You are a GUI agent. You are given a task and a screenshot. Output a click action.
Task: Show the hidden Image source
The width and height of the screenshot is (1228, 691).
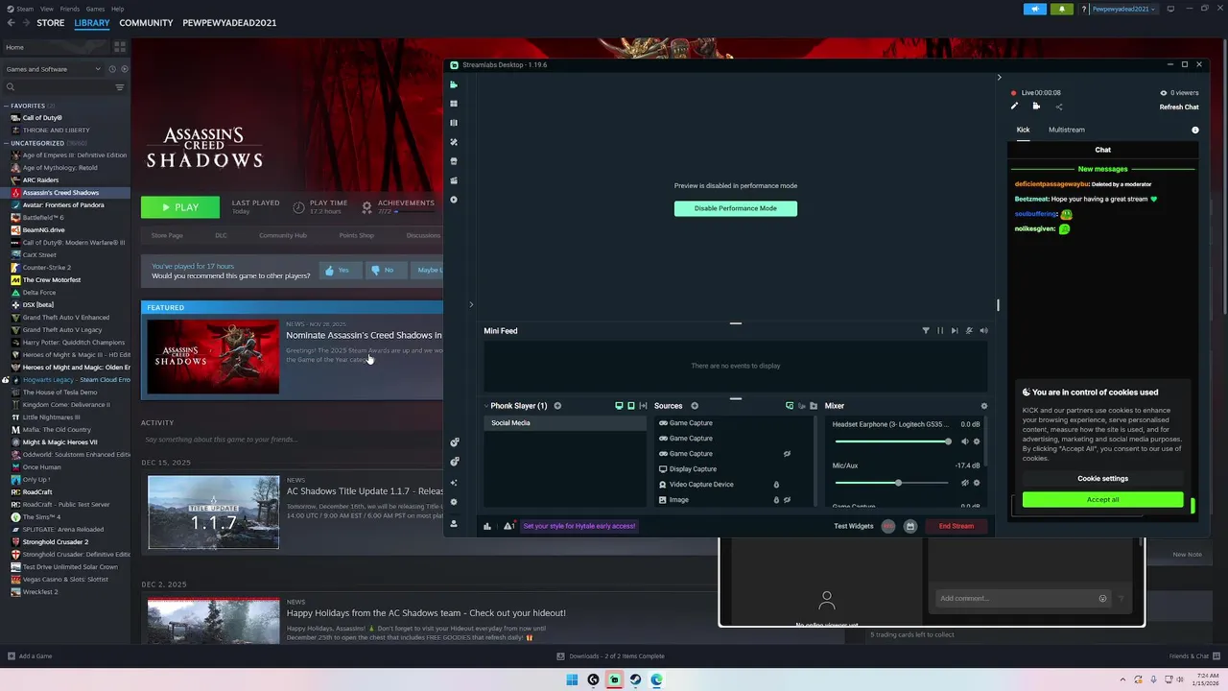click(x=787, y=500)
